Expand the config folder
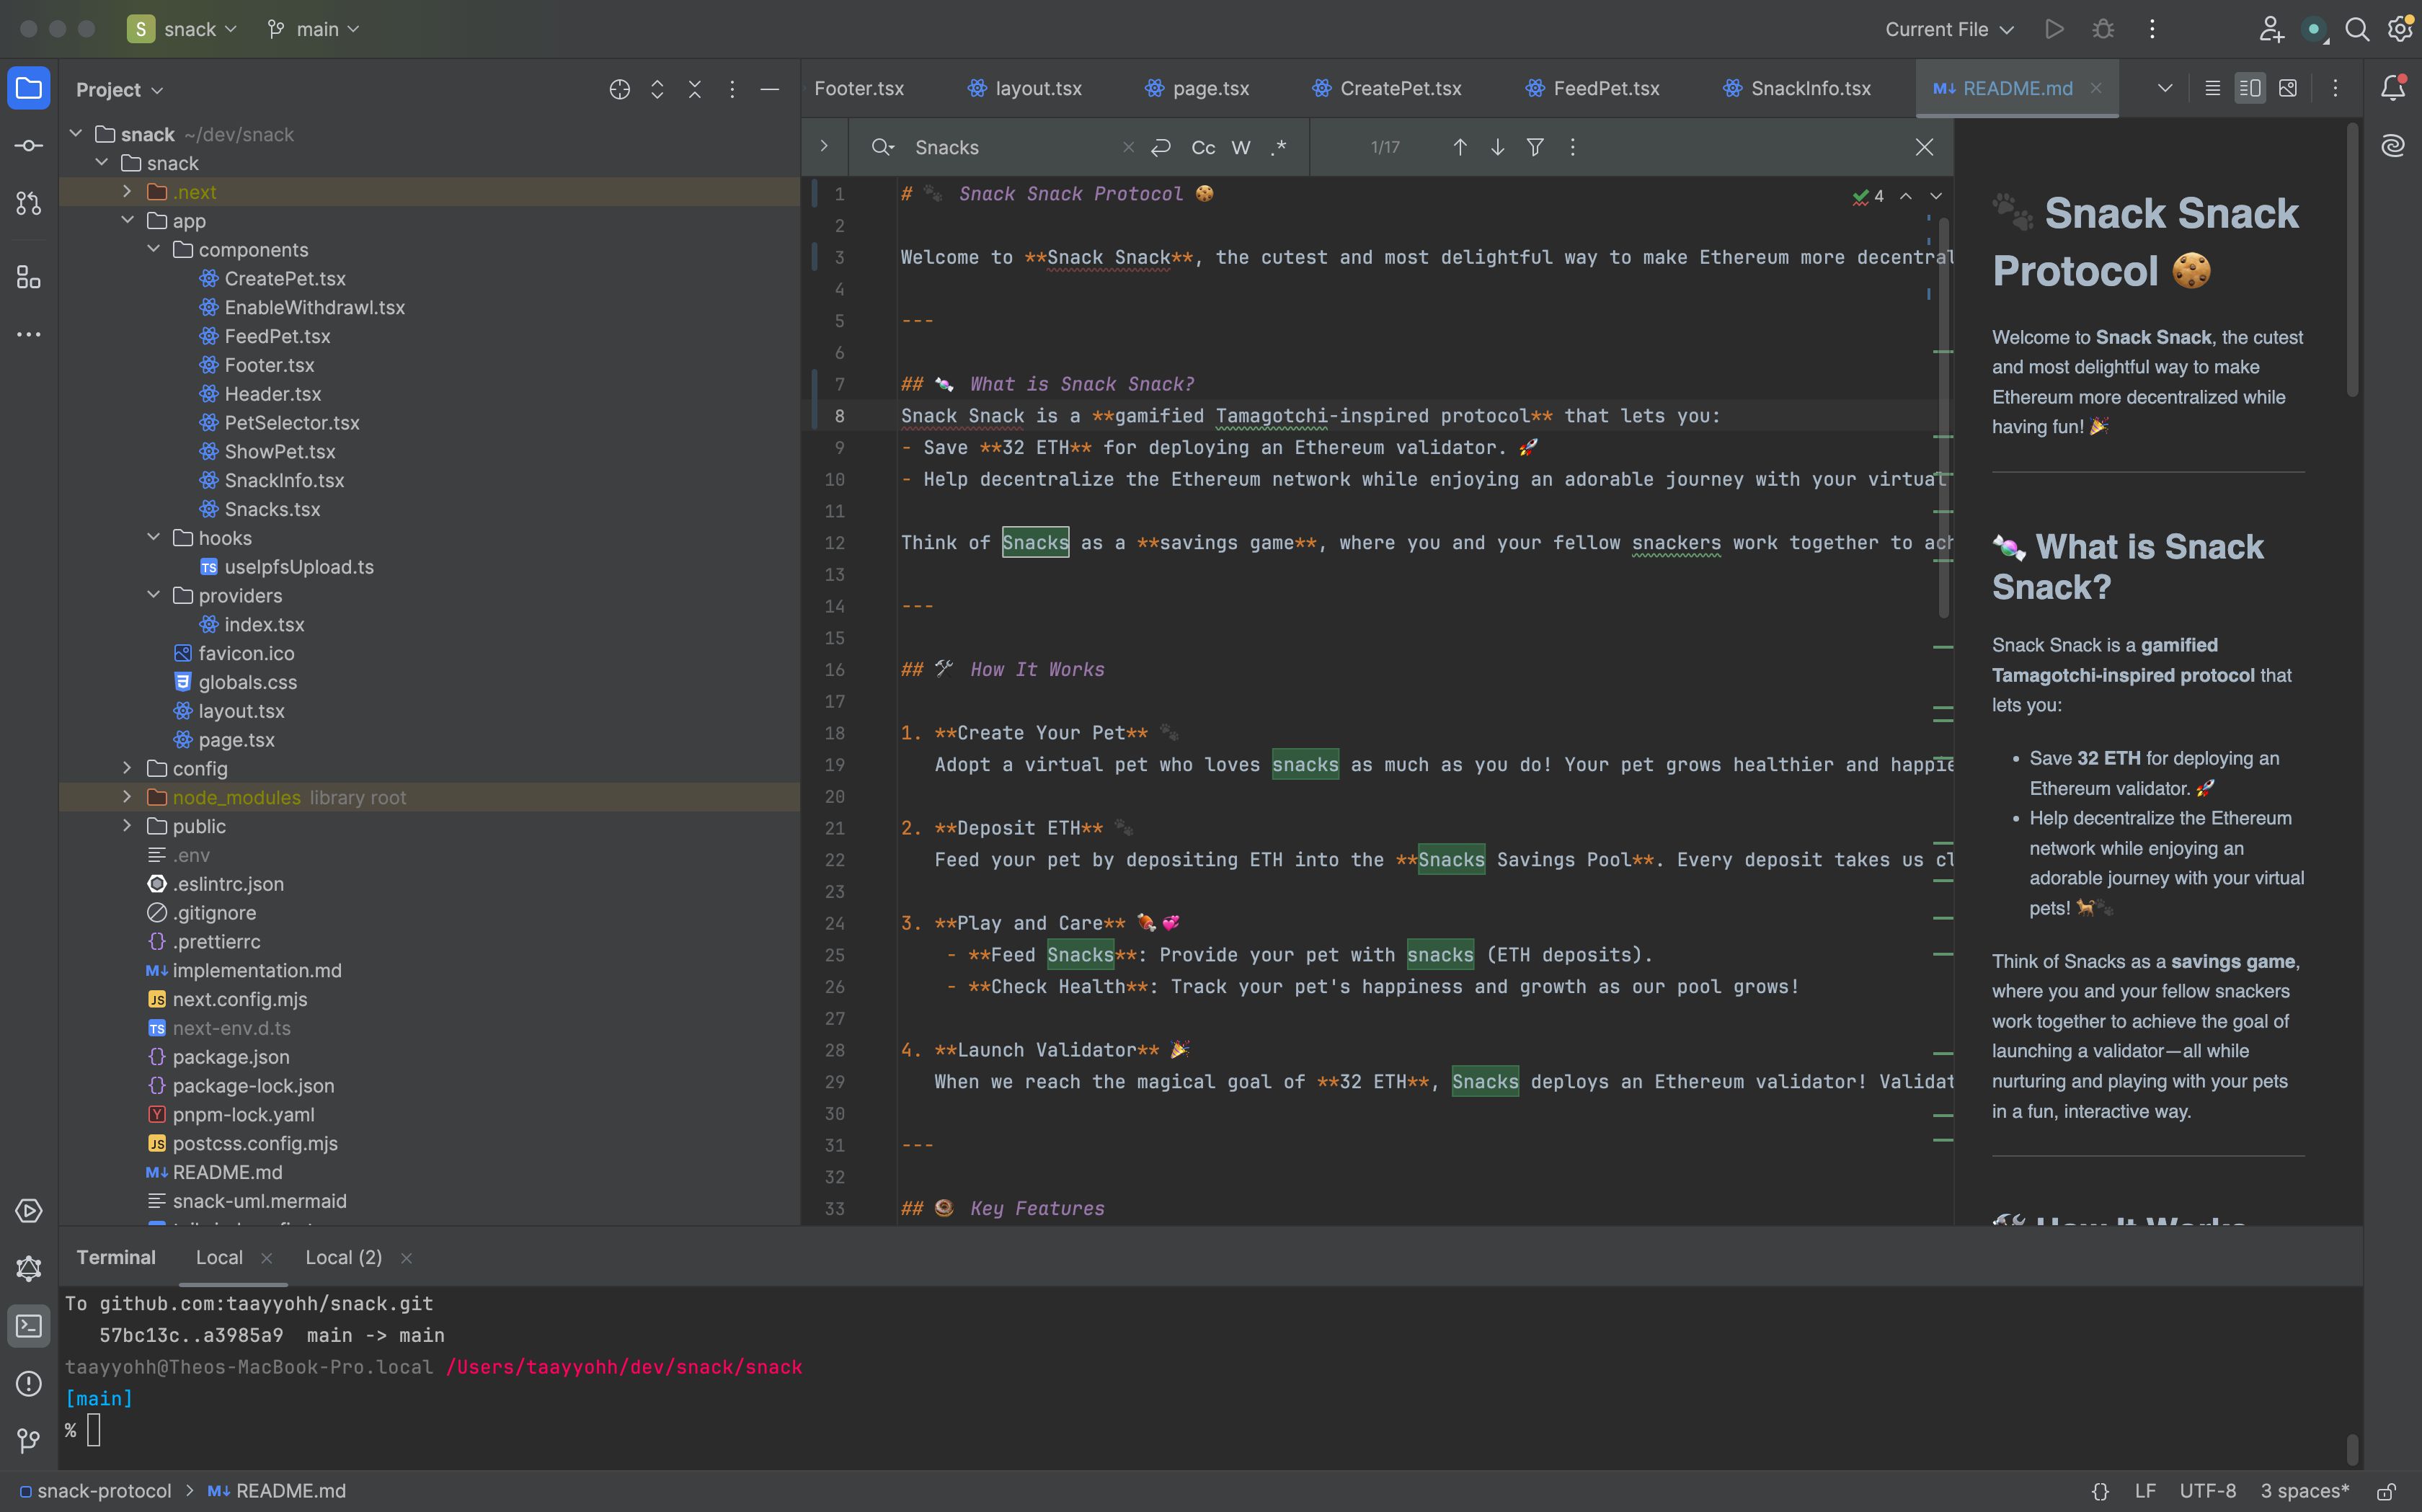Image resolution: width=2422 pixels, height=1512 pixels. tap(127, 768)
